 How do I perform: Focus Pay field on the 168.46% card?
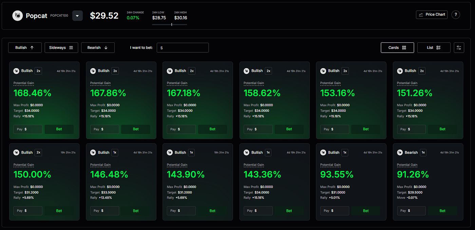tap(28, 129)
